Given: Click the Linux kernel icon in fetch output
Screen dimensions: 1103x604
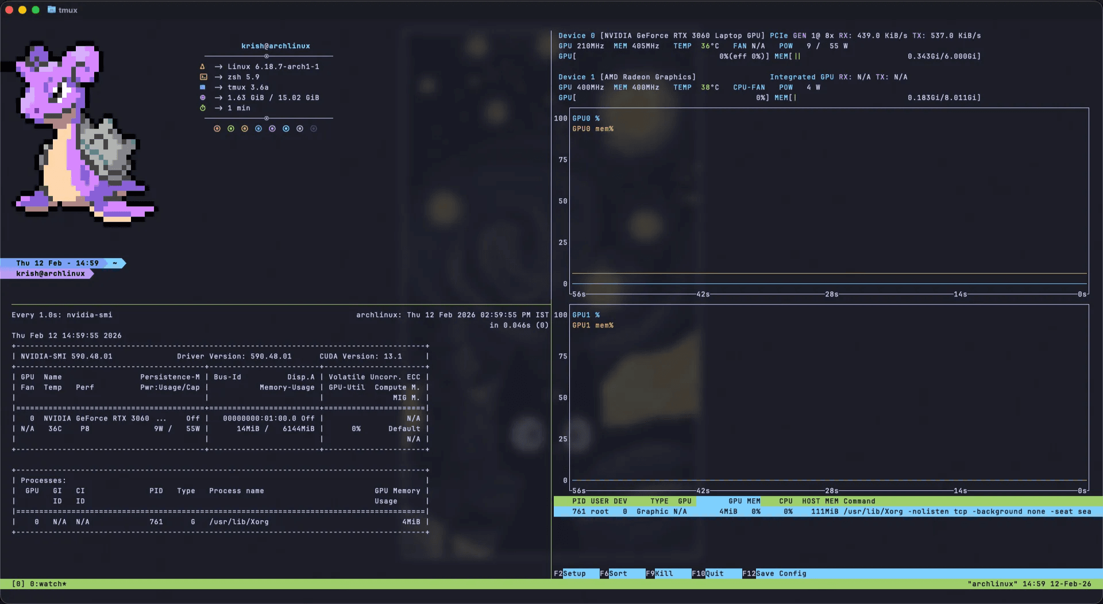Looking at the screenshot, I should (x=202, y=67).
